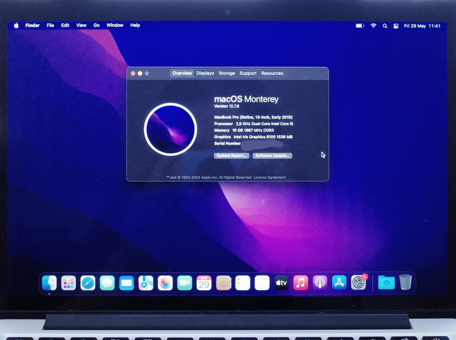This screenshot has width=456, height=340.
Task: Switch to the Resources tab
Action: coord(272,73)
